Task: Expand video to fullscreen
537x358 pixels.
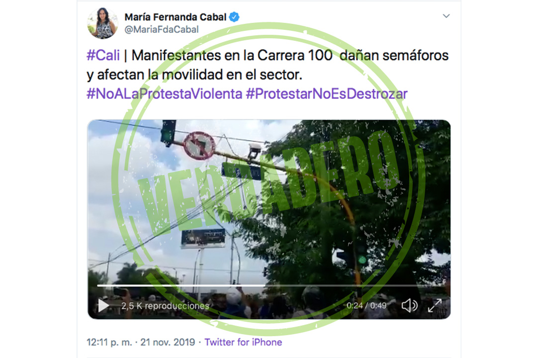Action: [x=435, y=305]
